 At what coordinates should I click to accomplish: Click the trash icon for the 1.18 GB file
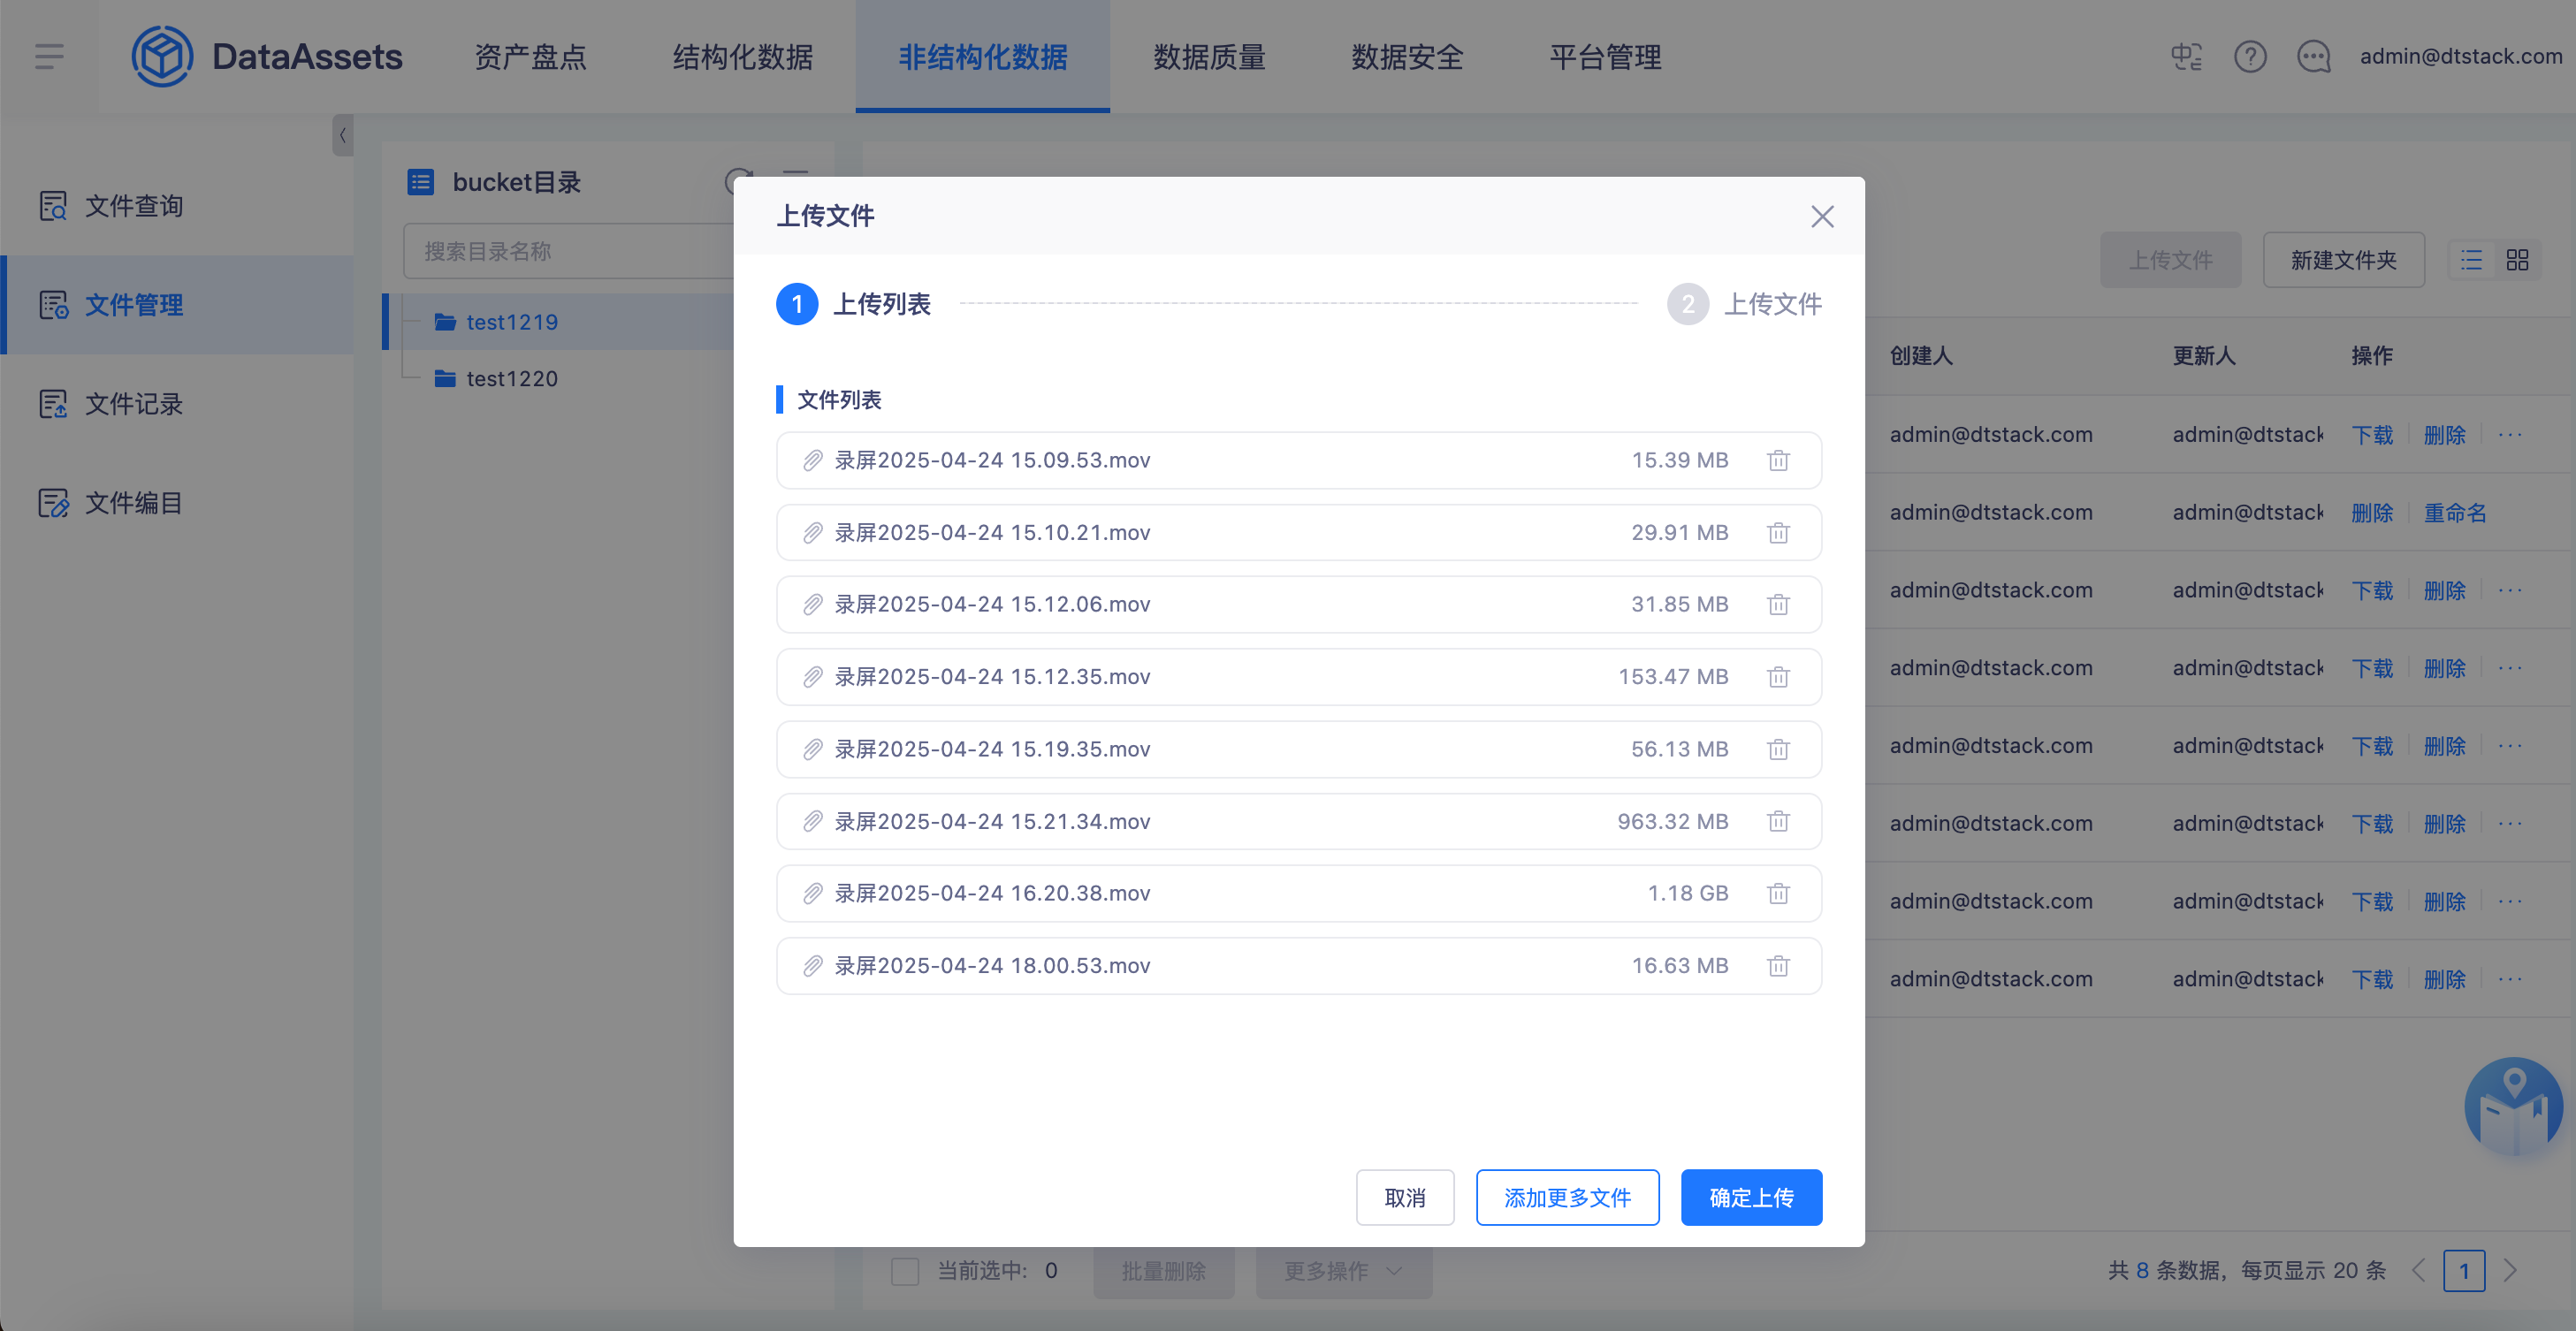1777,893
